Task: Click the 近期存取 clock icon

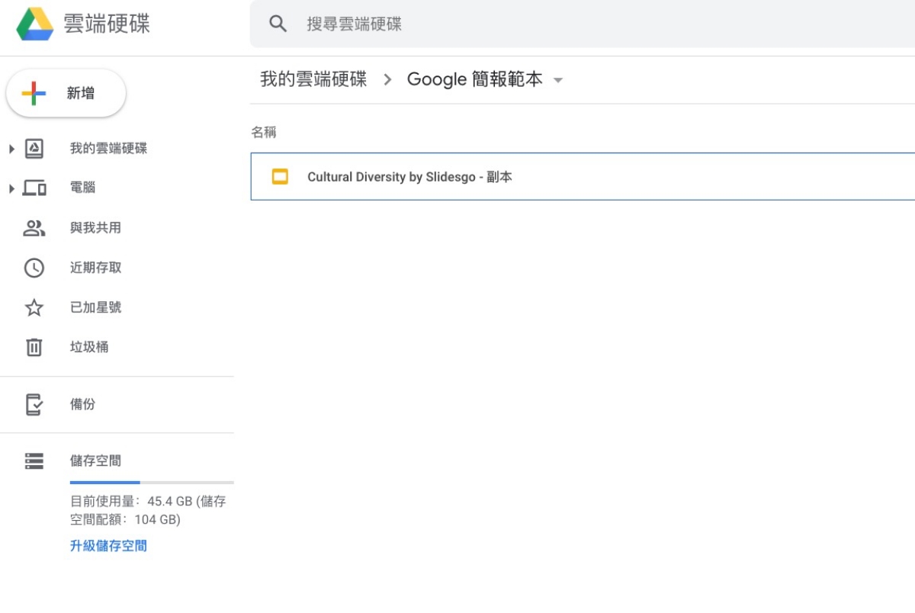Action: [x=34, y=268]
